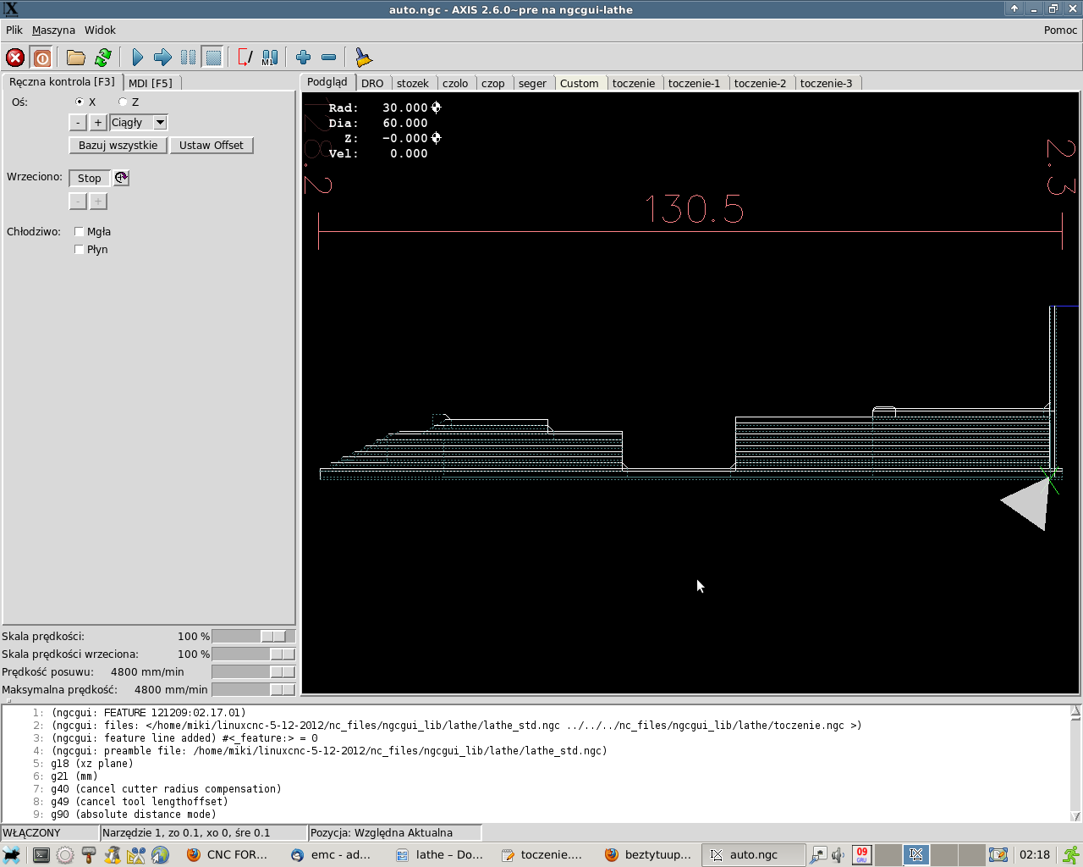Click the spindle Stop button
This screenshot has height=867, width=1083.
pos(90,178)
